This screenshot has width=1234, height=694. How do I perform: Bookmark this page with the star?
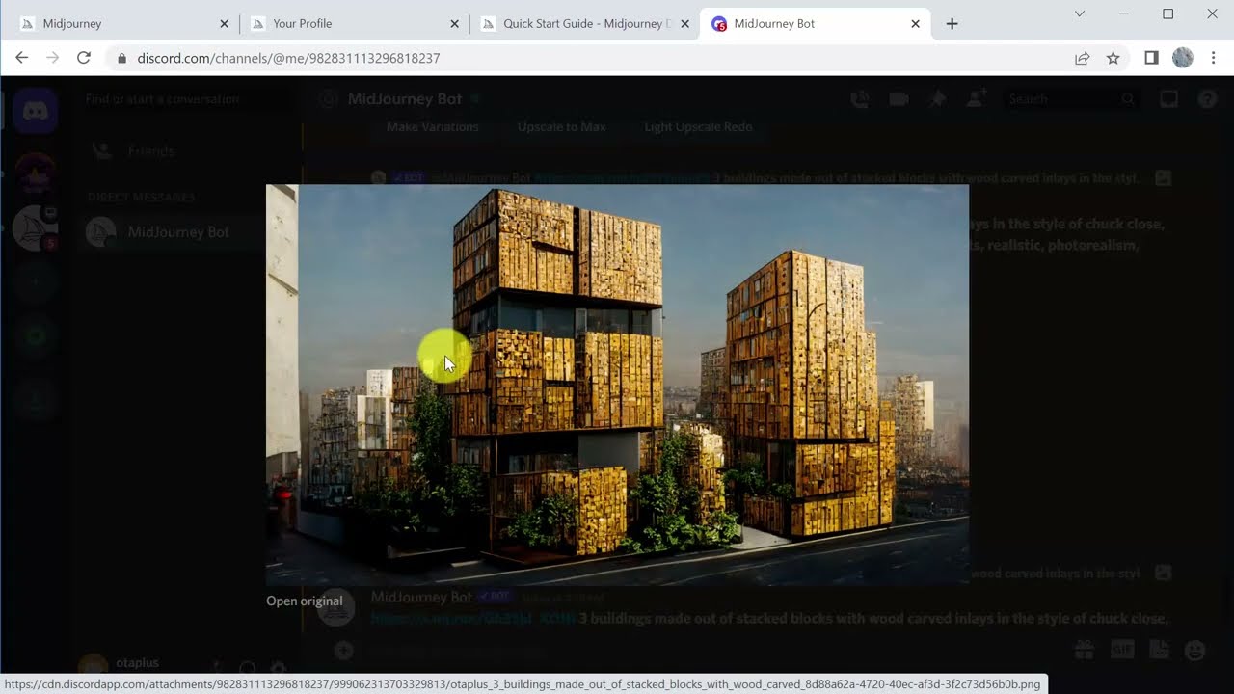click(x=1113, y=58)
